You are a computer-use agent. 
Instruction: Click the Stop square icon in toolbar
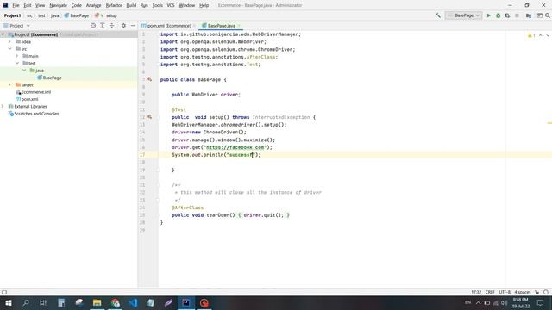(x=517, y=15)
